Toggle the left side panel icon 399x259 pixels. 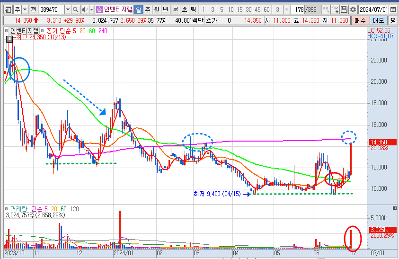pos(8,9)
